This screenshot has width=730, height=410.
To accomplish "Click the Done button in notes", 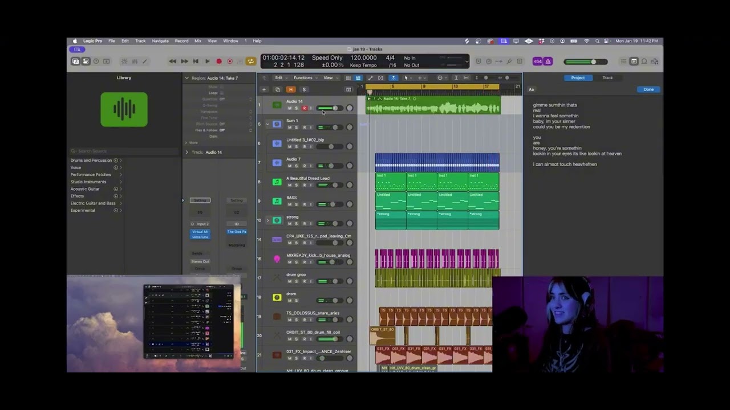I will [x=648, y=89].
